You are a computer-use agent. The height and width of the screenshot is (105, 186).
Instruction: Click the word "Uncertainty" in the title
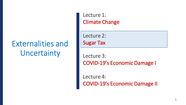[x=40, y=53]
